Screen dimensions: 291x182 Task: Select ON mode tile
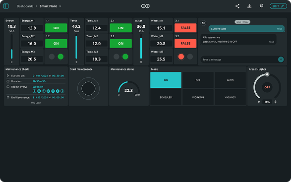coord(166,80)
